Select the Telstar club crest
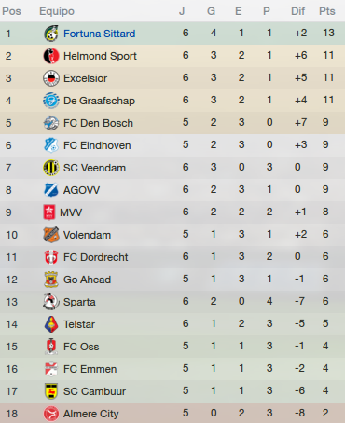Screen dimensions: 345x423 pos(51,324)
